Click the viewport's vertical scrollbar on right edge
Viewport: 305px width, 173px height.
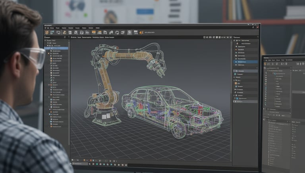click(232, 100)
